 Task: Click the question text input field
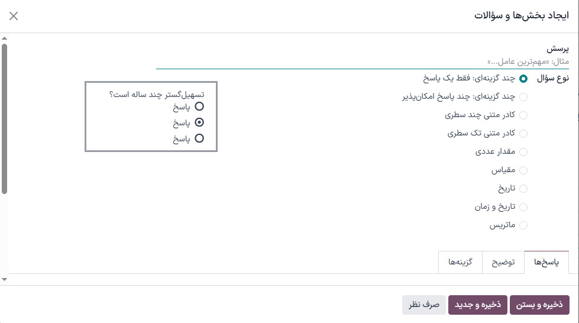tap(362, 62)
